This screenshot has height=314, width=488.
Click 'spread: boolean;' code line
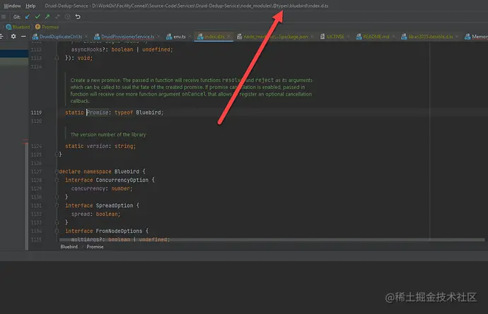(x=95, y=214)
